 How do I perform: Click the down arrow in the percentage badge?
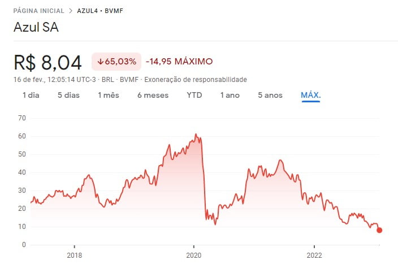point(100,61)
